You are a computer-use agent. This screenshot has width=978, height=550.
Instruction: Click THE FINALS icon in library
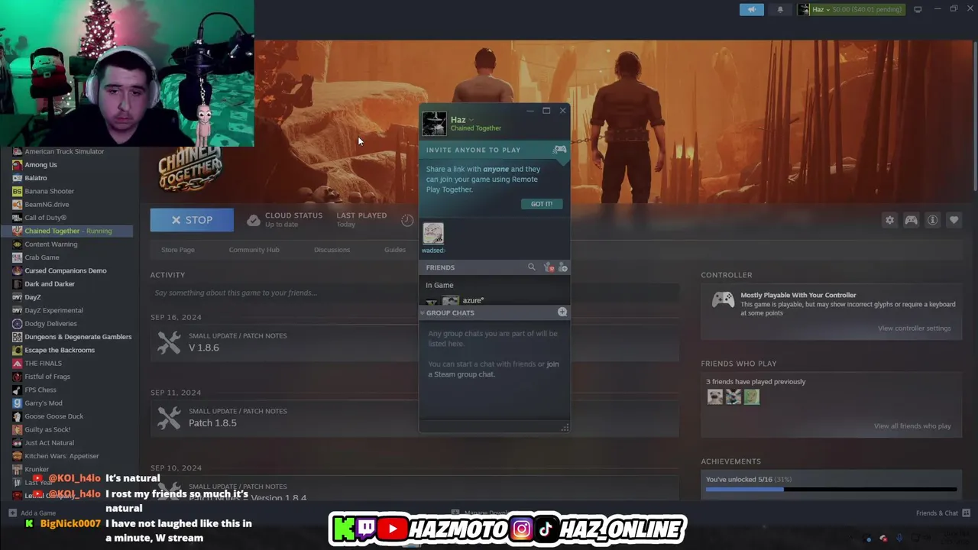[17, 364]
